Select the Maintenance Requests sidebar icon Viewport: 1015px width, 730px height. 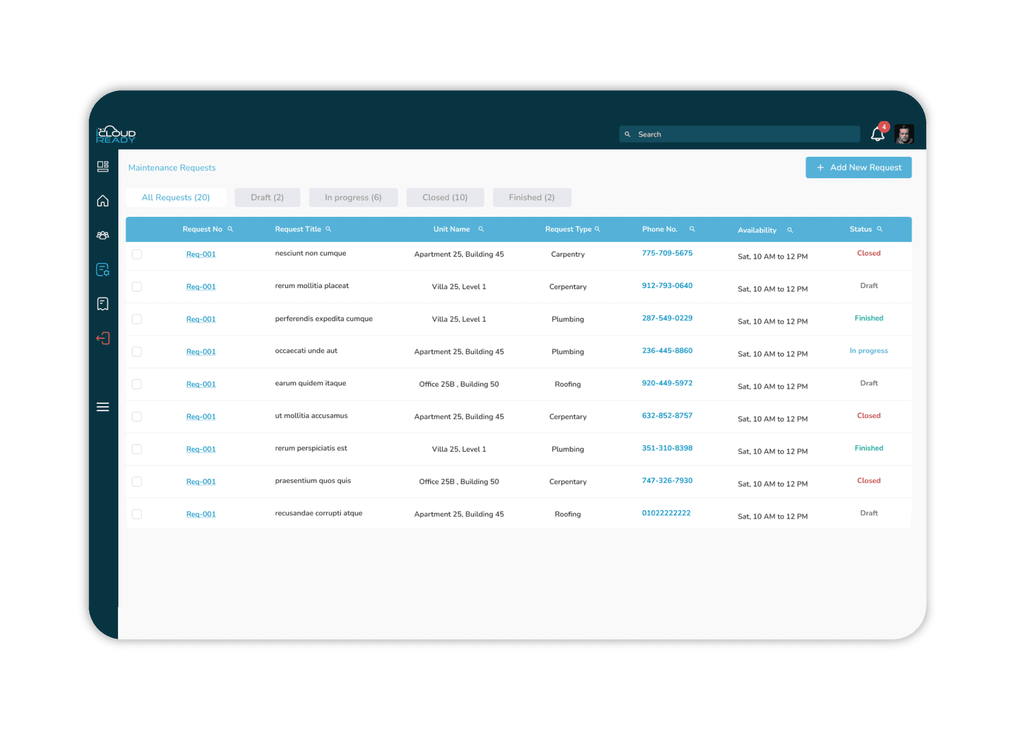tap(103, 270)
